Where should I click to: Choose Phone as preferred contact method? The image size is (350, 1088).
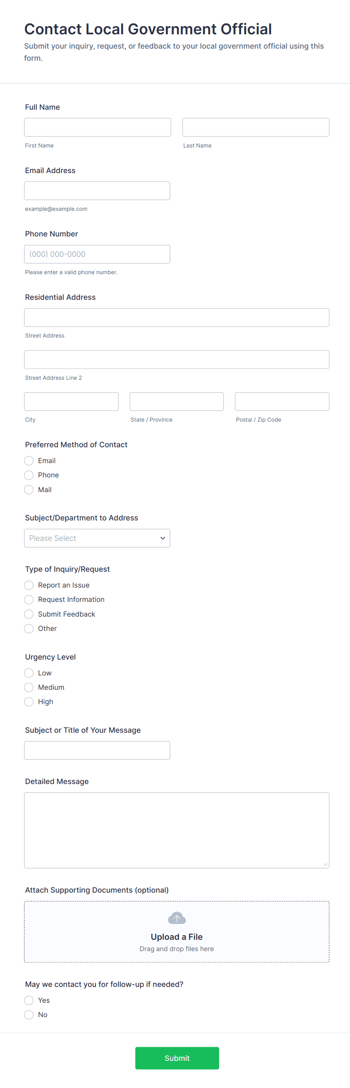click(29, 475)
